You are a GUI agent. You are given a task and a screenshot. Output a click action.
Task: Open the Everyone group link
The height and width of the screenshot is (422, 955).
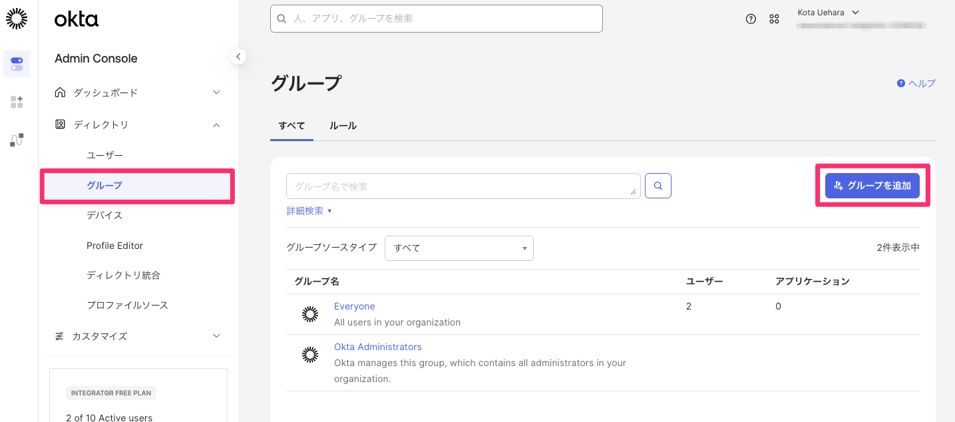[354, 306]
